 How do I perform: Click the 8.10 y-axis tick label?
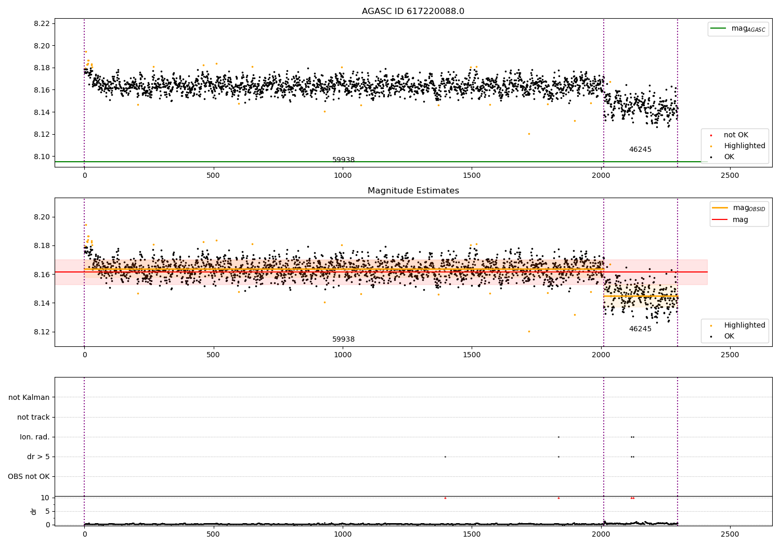click(42, 157)
